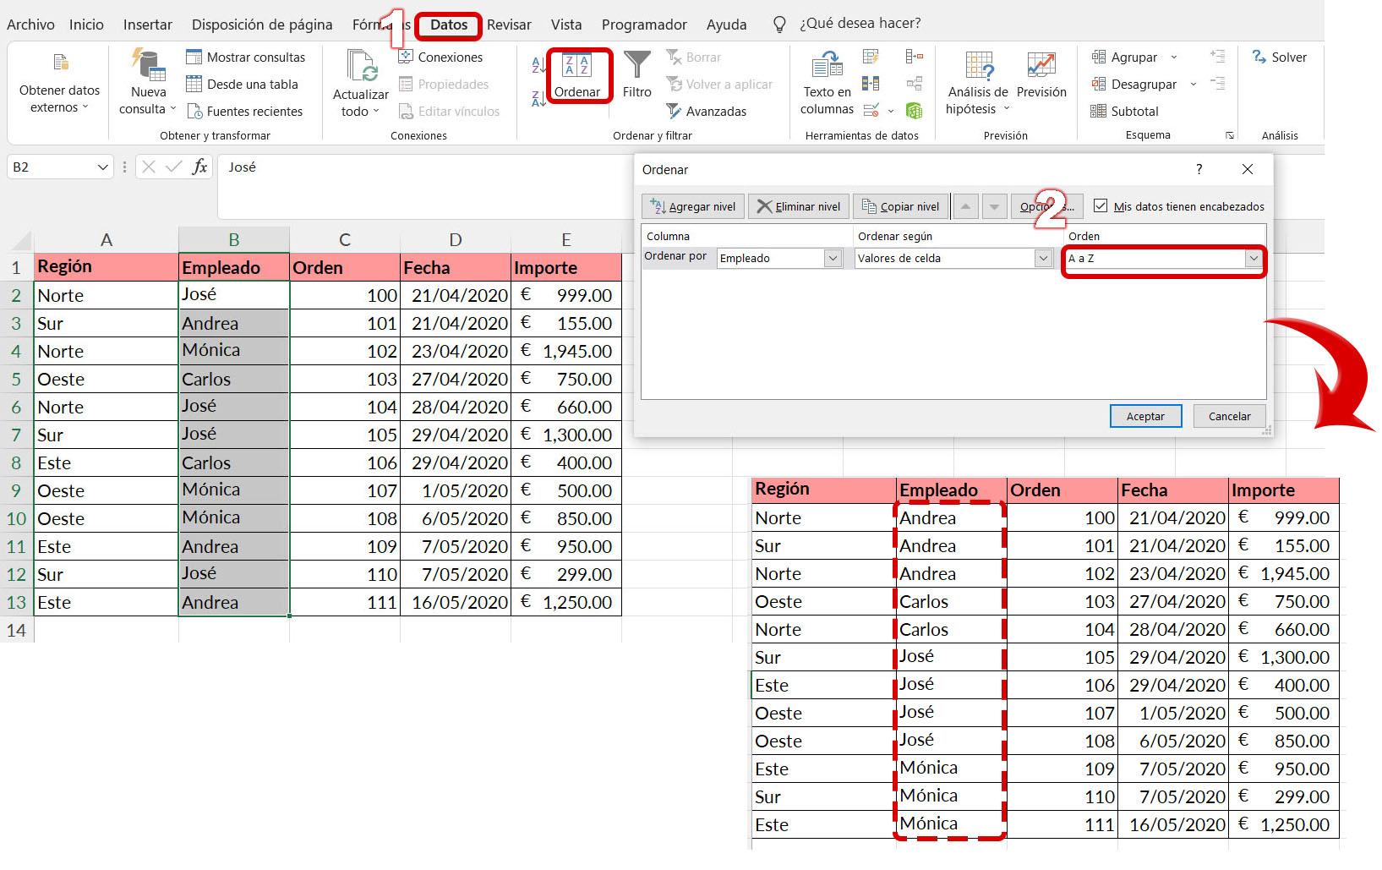The width and height of the screenshot is (1382, 870).
Task: Click Aceptar in the Ordenar dialog
Action: (1145, 415)
